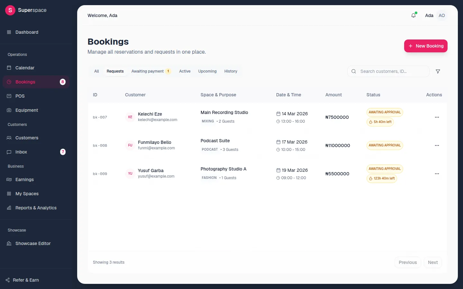Open actions menu for booking bk-007
This screenshot has height=289, width=463.
[x=437, y=117]
